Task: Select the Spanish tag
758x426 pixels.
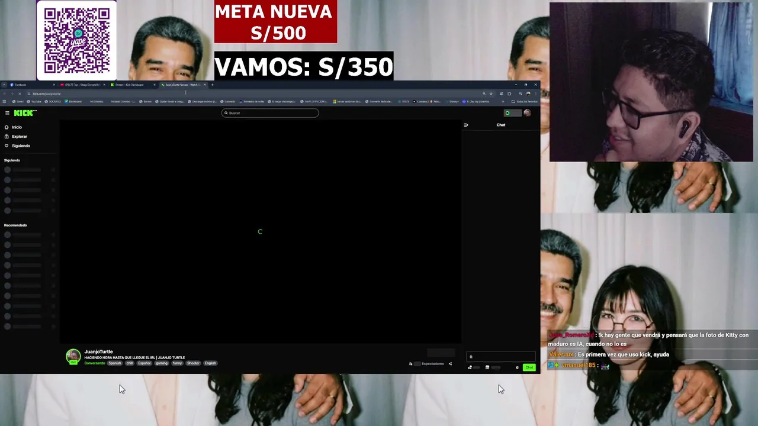Action: [x=115, y=363]
